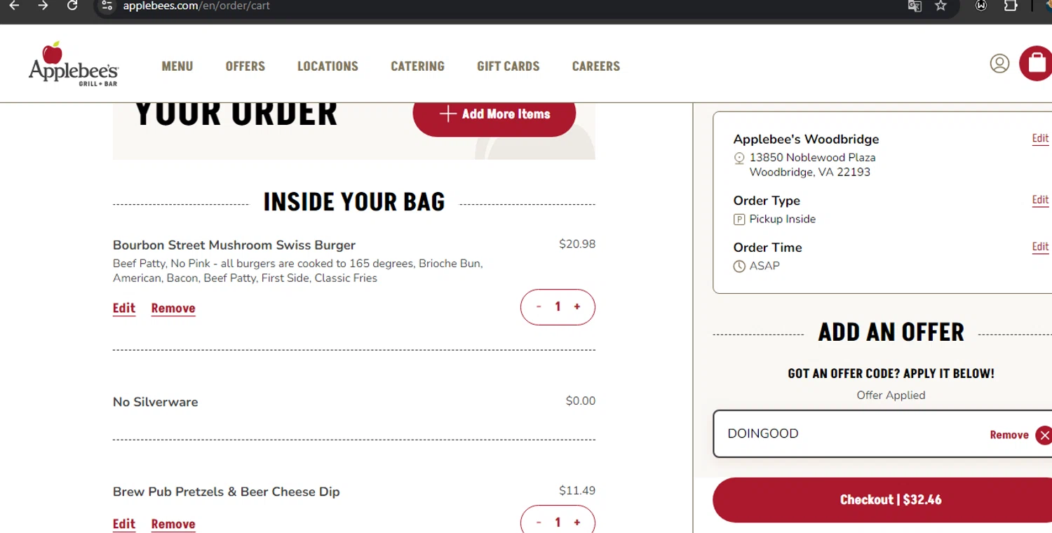Image resolution: width=1052 pixels, height=533 pixels.
Task: Click the $0.00 silverware price
Action: [581, 401]
